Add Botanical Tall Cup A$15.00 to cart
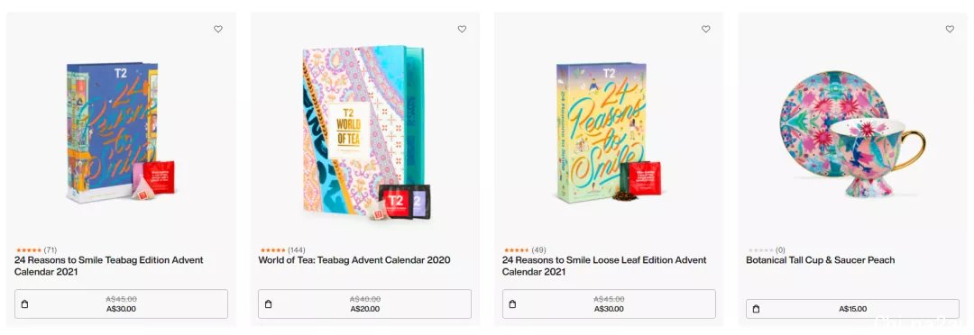 coord(852,309)
